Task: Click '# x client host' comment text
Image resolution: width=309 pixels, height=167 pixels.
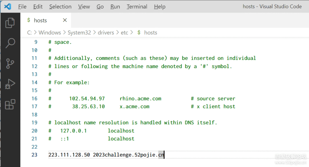Action: coord(213,107)
